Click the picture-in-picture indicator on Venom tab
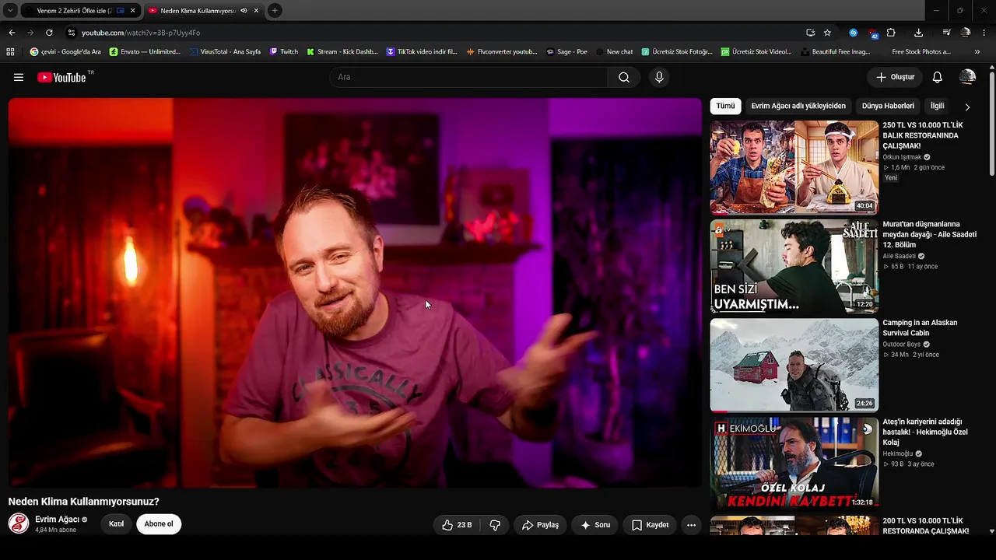The height and width of the screenshot is (560, 996). (x=121, y=11)
